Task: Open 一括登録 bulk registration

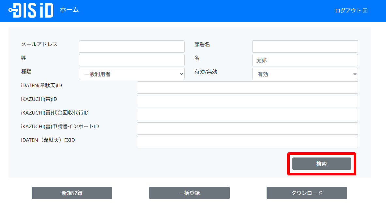Action: pyautogui.click(x=189, y=193)
